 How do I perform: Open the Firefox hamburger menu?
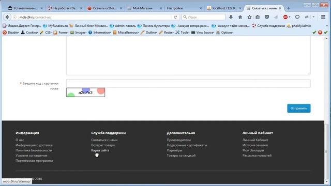click(x=323, y=17)
